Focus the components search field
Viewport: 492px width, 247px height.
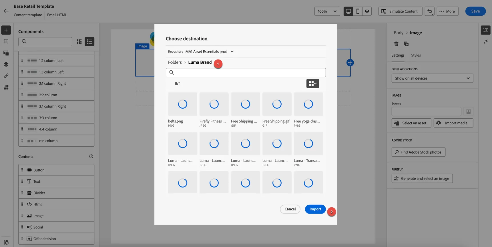(x=45, y=42)
